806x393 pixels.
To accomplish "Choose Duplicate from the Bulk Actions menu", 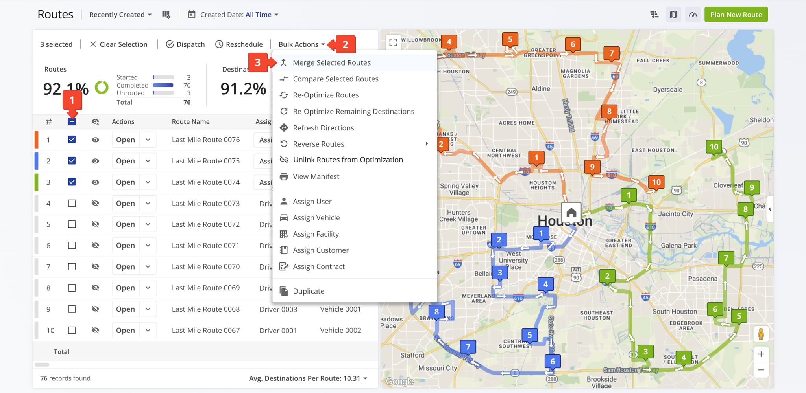I will (308, 291).
